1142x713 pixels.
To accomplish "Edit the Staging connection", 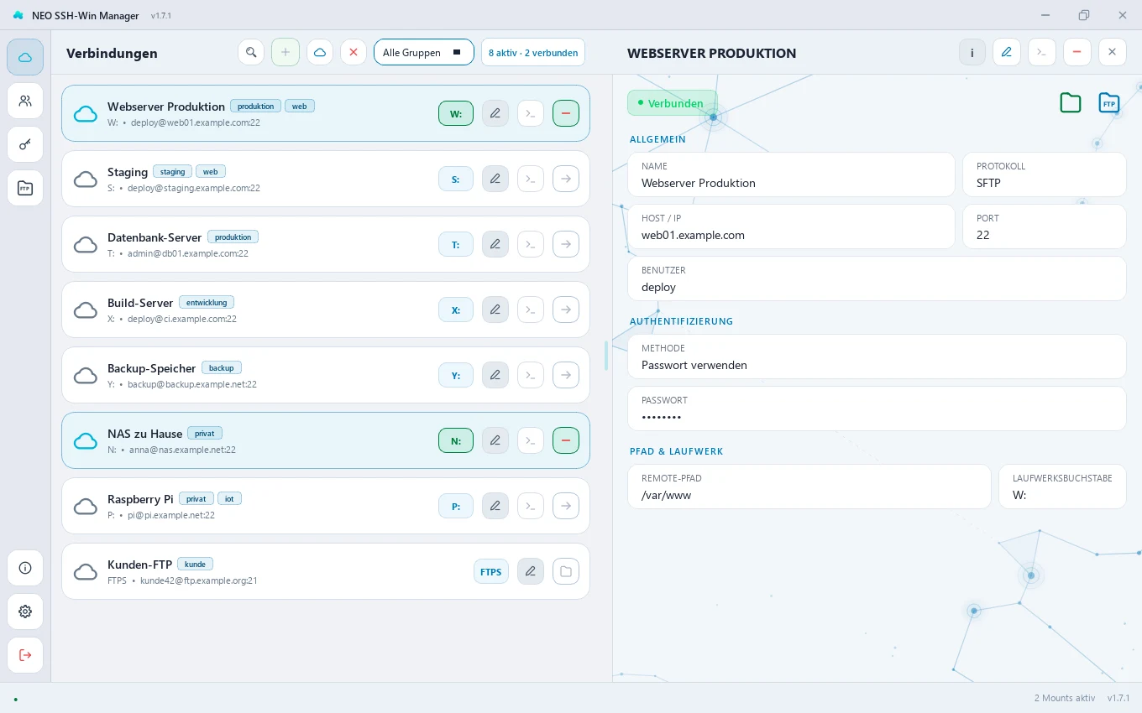I will pyautogui.click(x=495, y=179).
